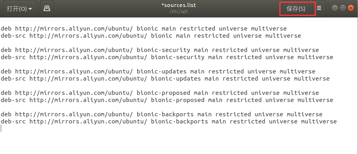The width and height of the screenshot is (358, 154).
Task: Minimize the sources.list editor window
Action: pos(335,8)
